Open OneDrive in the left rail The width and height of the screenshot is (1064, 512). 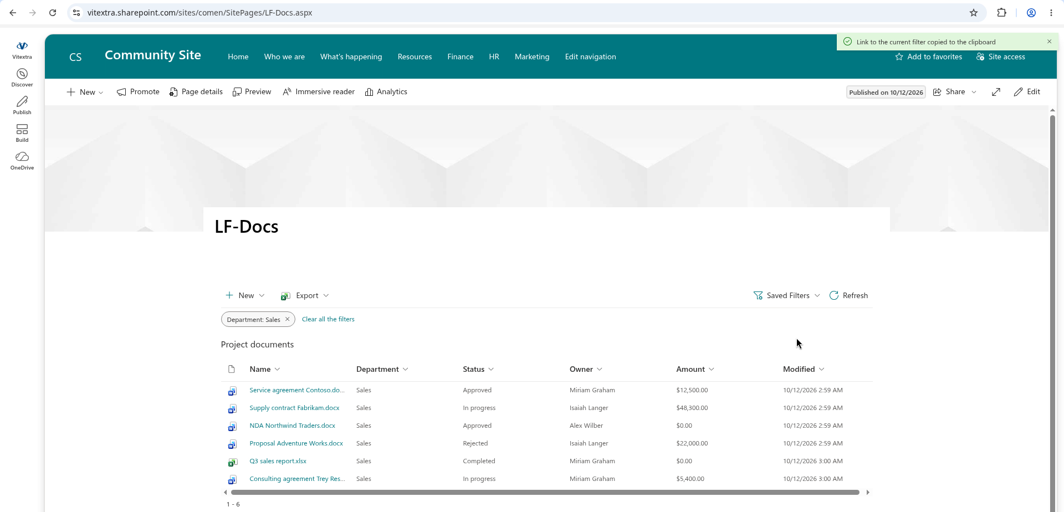pos(22,161)
